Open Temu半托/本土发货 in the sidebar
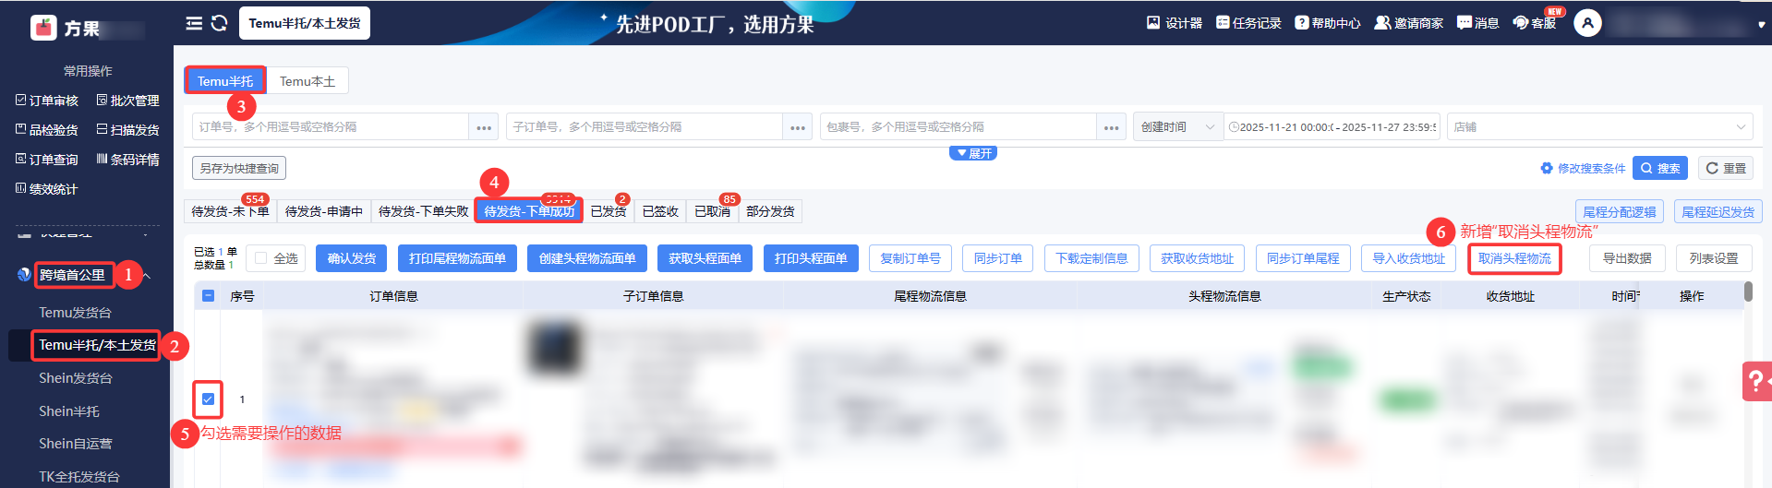Image resolution: width=1772 pixels, height=488 pixels. coord(97,345)
